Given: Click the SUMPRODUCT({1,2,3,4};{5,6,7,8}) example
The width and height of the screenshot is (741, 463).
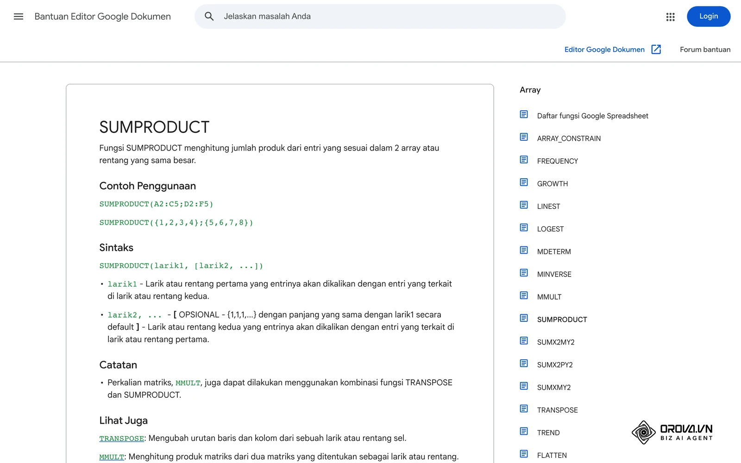Looking at the screenshot, I should pos(176,223).
